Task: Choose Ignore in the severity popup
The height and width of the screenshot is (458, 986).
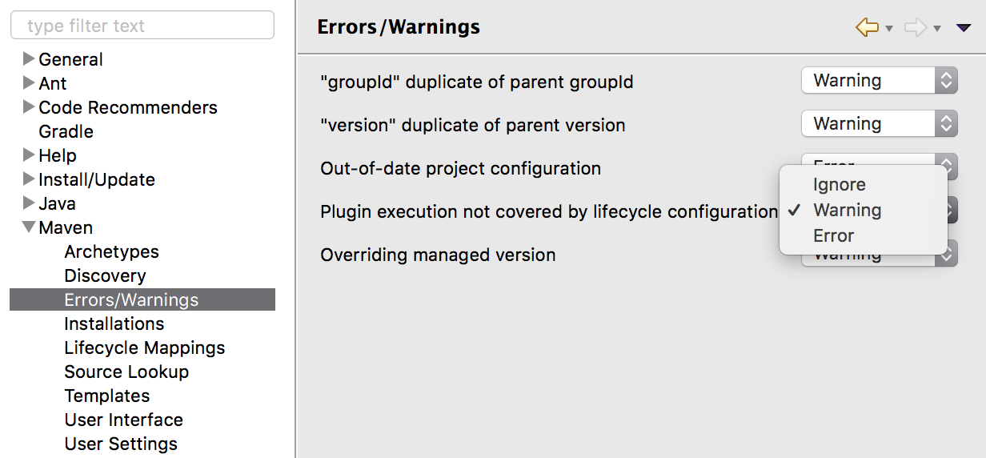Action: click(840, 184)
